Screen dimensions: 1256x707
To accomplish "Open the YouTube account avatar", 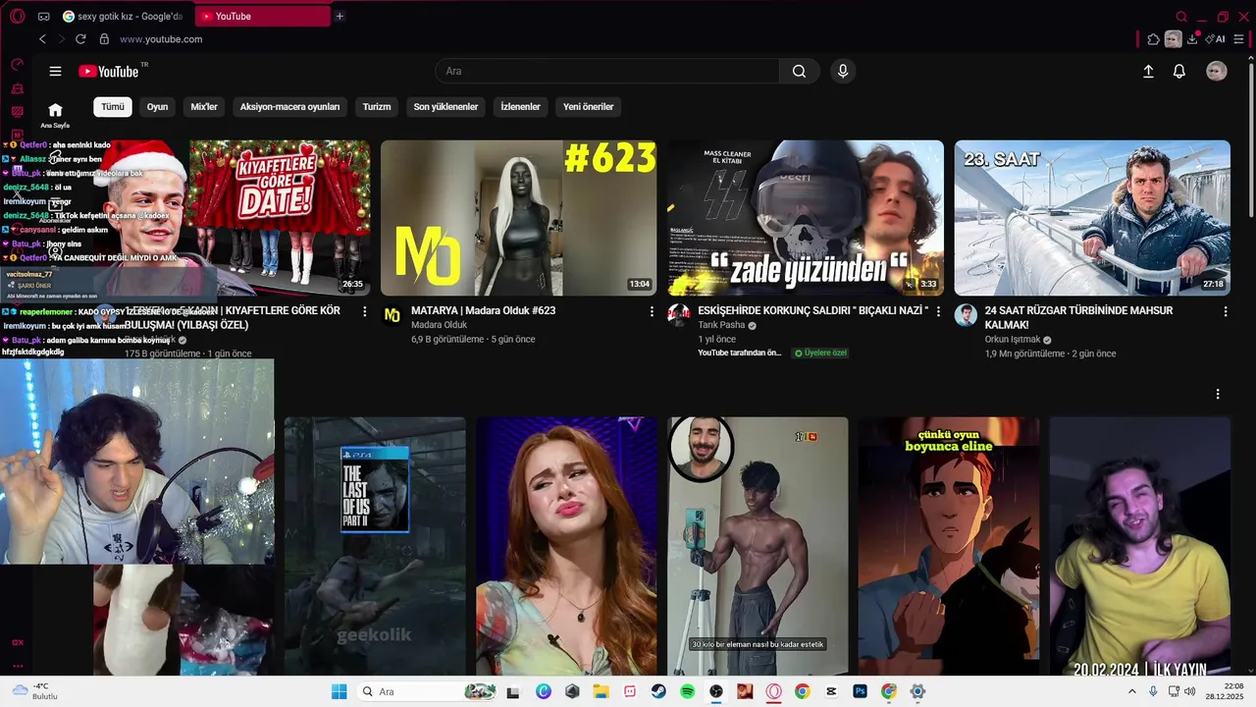I will click(1217, 71).
